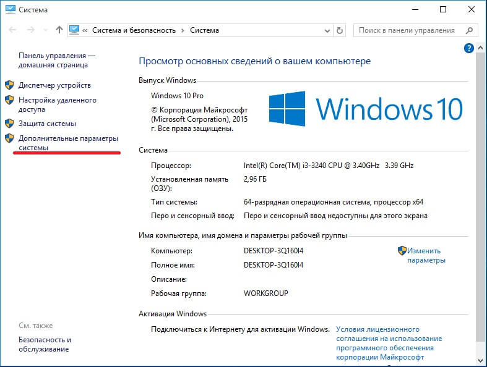Click the 64-разрядная операционная система text
The image size is (487, 367).
(334, 202)
